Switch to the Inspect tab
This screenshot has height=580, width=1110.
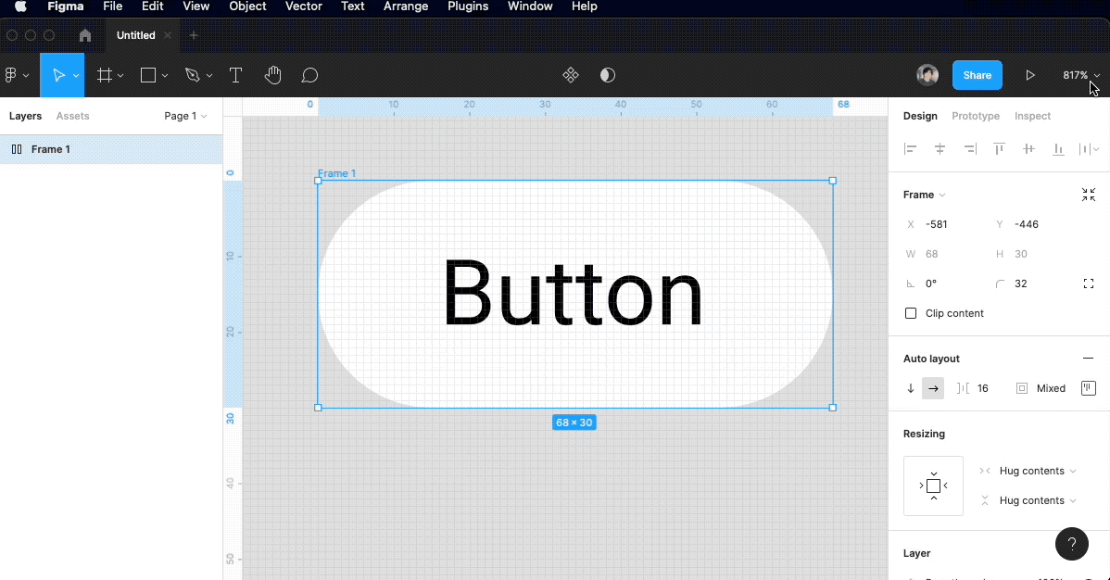(1032, 116)
